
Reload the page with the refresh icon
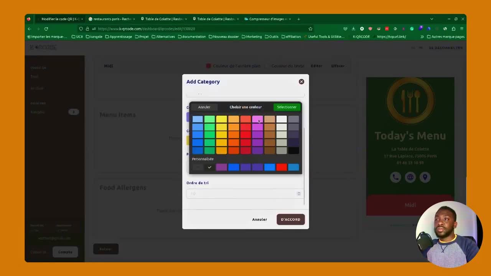46,29
